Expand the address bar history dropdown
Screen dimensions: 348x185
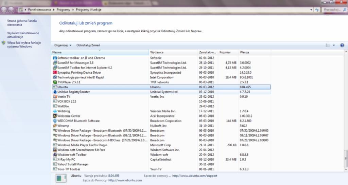[x=311, y=10]
